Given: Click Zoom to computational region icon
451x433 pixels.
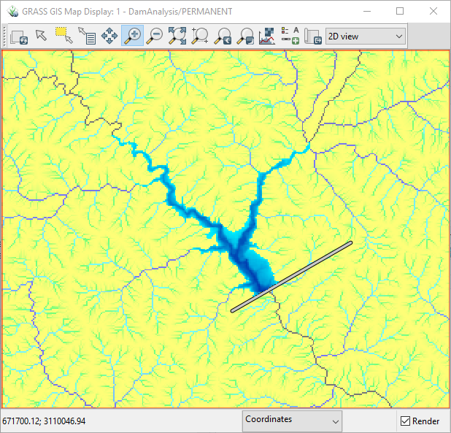Looking at the screenshot, I should [200, 35].
